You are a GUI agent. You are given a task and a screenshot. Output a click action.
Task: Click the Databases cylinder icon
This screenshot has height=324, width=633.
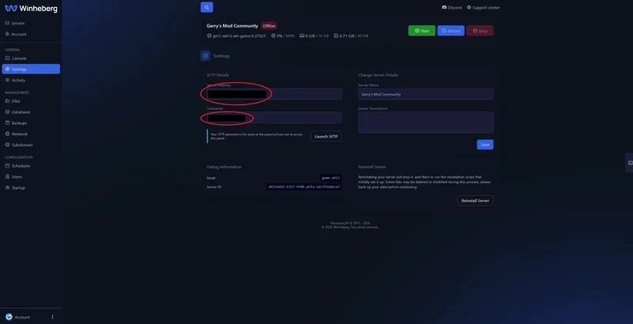(x=7, y=112)
